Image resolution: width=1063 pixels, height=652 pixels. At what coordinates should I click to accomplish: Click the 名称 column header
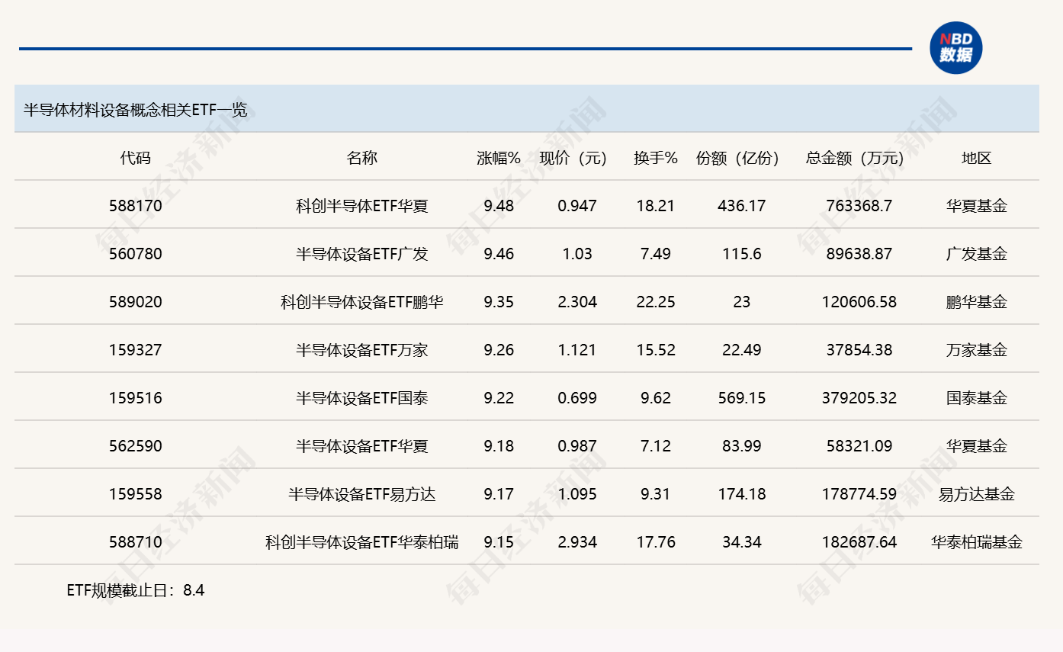tap(362, 158)
